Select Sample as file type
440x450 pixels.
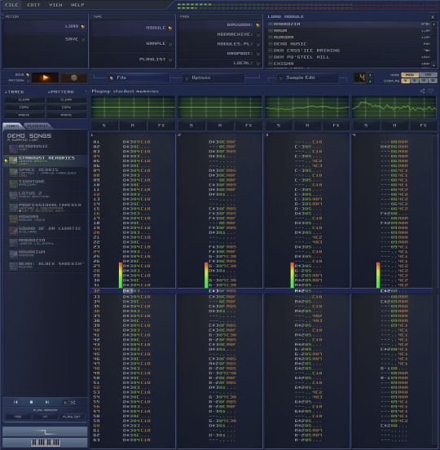pyautogui.click(x=133, y=44)
